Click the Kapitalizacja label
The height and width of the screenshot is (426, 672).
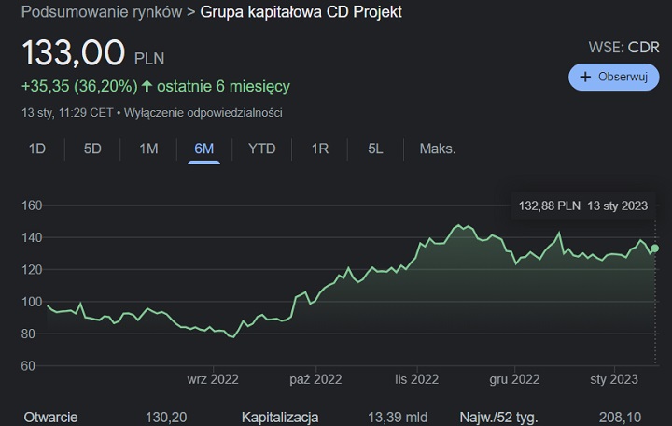280,417
